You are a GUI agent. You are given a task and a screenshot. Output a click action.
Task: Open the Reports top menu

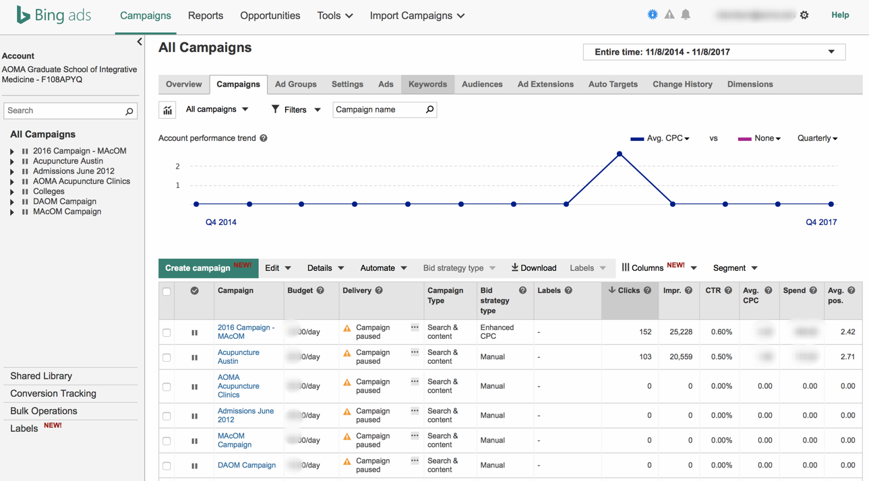pos(206,15)
